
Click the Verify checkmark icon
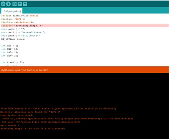(3, 4)
